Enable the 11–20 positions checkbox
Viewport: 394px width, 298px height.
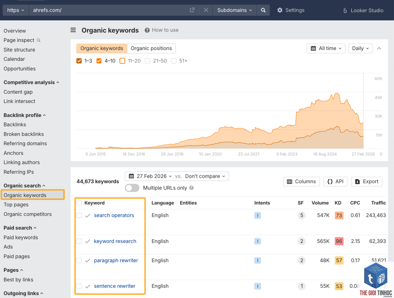click(x=122, y=61)
